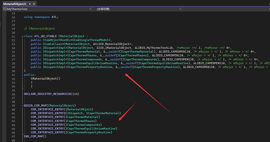
Task: Click 'BEGIN_COM_MAP(CMaterialObject)' text
Action: (50, 105)
